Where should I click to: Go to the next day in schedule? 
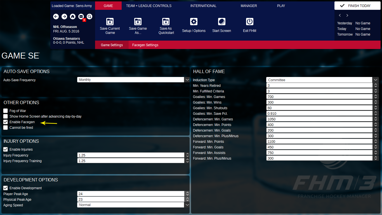[x=347, y=15]
